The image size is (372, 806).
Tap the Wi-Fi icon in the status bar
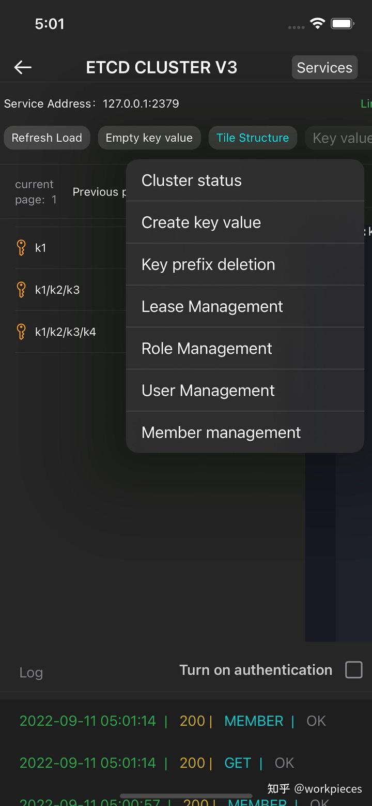click(x=317, y=23)
